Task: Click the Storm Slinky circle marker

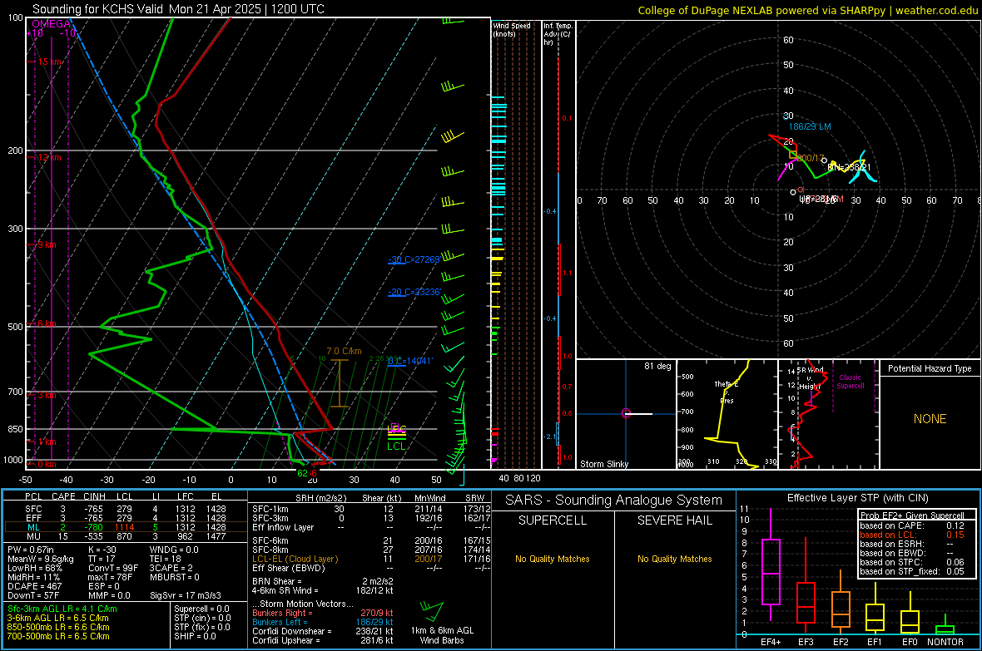Action: coord(626,413)
